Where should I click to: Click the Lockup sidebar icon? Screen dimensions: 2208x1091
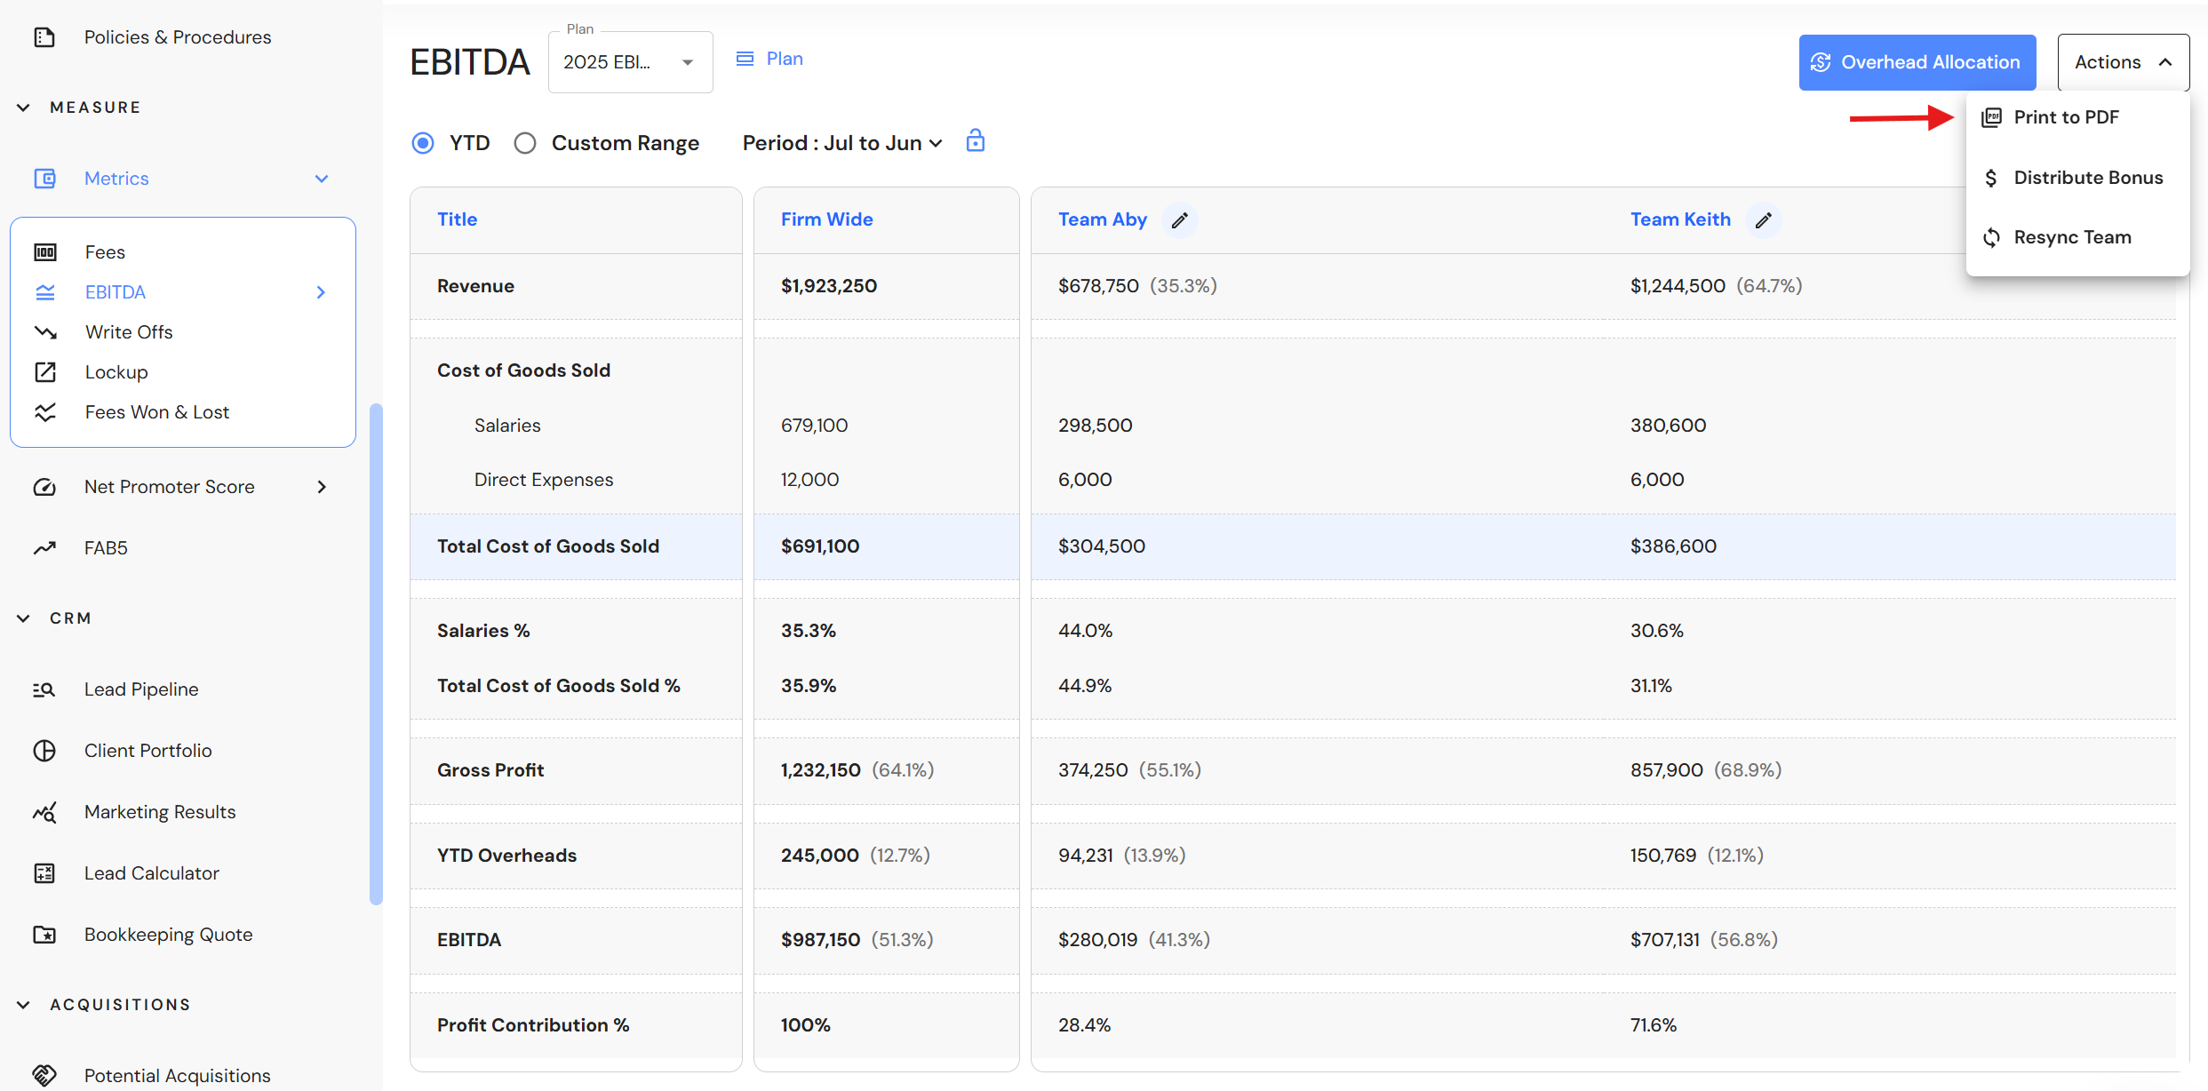pyautogui.click(x=45, y=372)
